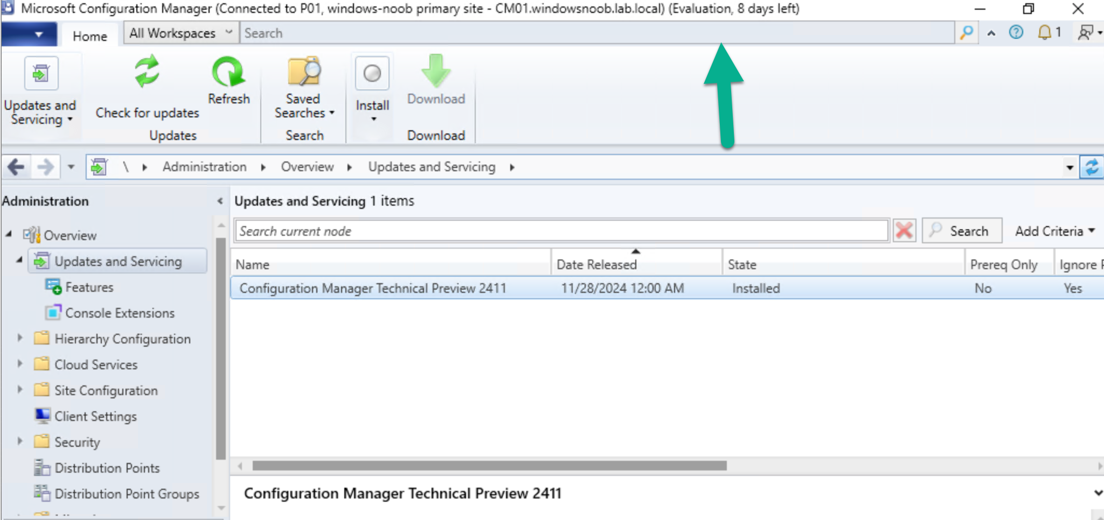The height and width of the screenshot is (520, 1104).
Task: Collapse the ribbon with the up chevron
Action: tap(991, 33)
